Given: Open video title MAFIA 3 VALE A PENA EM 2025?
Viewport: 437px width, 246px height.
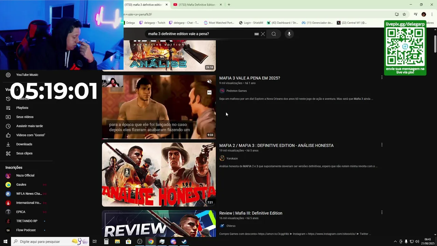Looking at the screenshot, I should click(250, 78).
